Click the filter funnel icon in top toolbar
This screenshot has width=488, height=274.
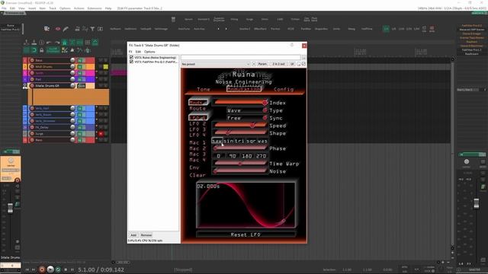(92, 29)
